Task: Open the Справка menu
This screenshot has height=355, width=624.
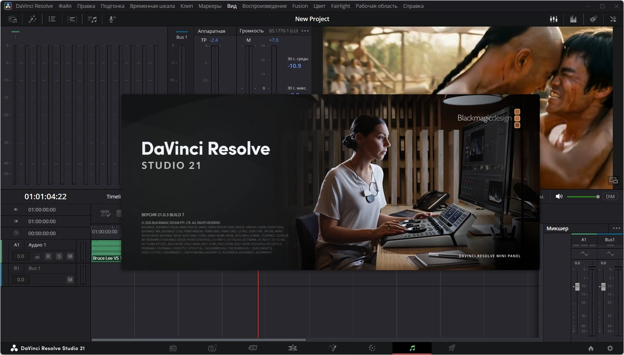Action: coord(413,6)
